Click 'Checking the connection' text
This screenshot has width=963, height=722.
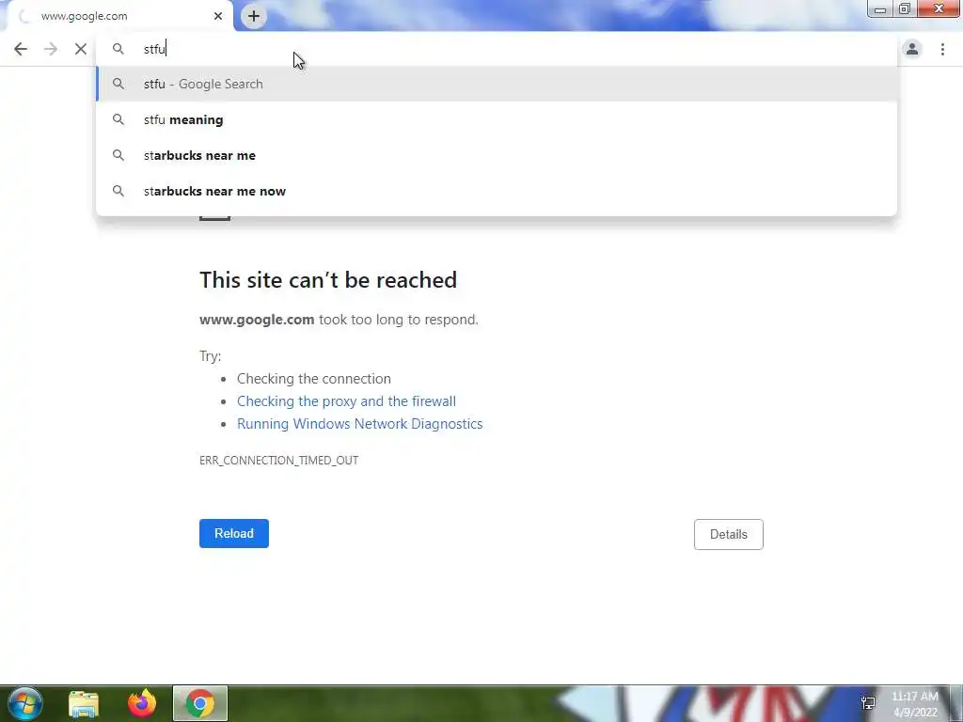[314, 379]
